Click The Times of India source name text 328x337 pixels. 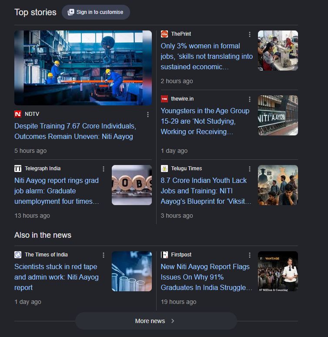click(46, 255)
